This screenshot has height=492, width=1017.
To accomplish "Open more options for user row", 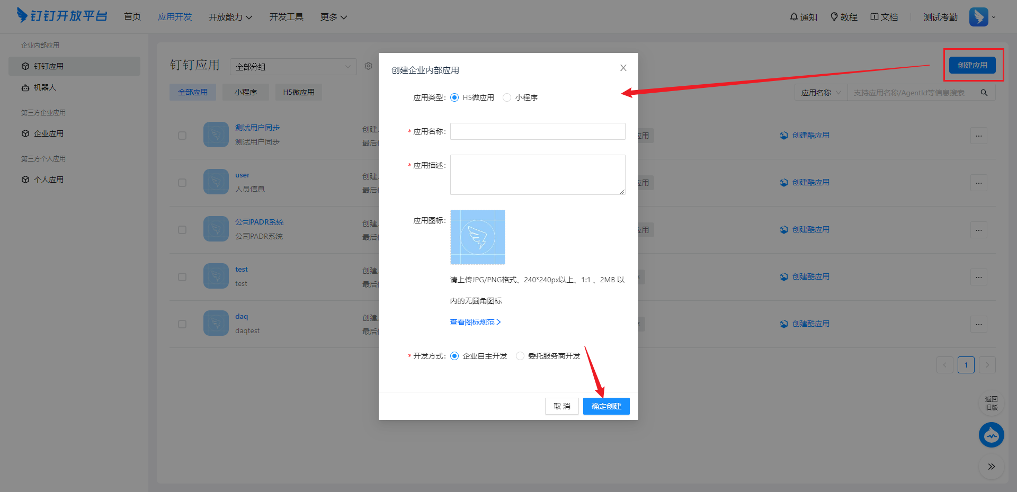I will [979, 183].
